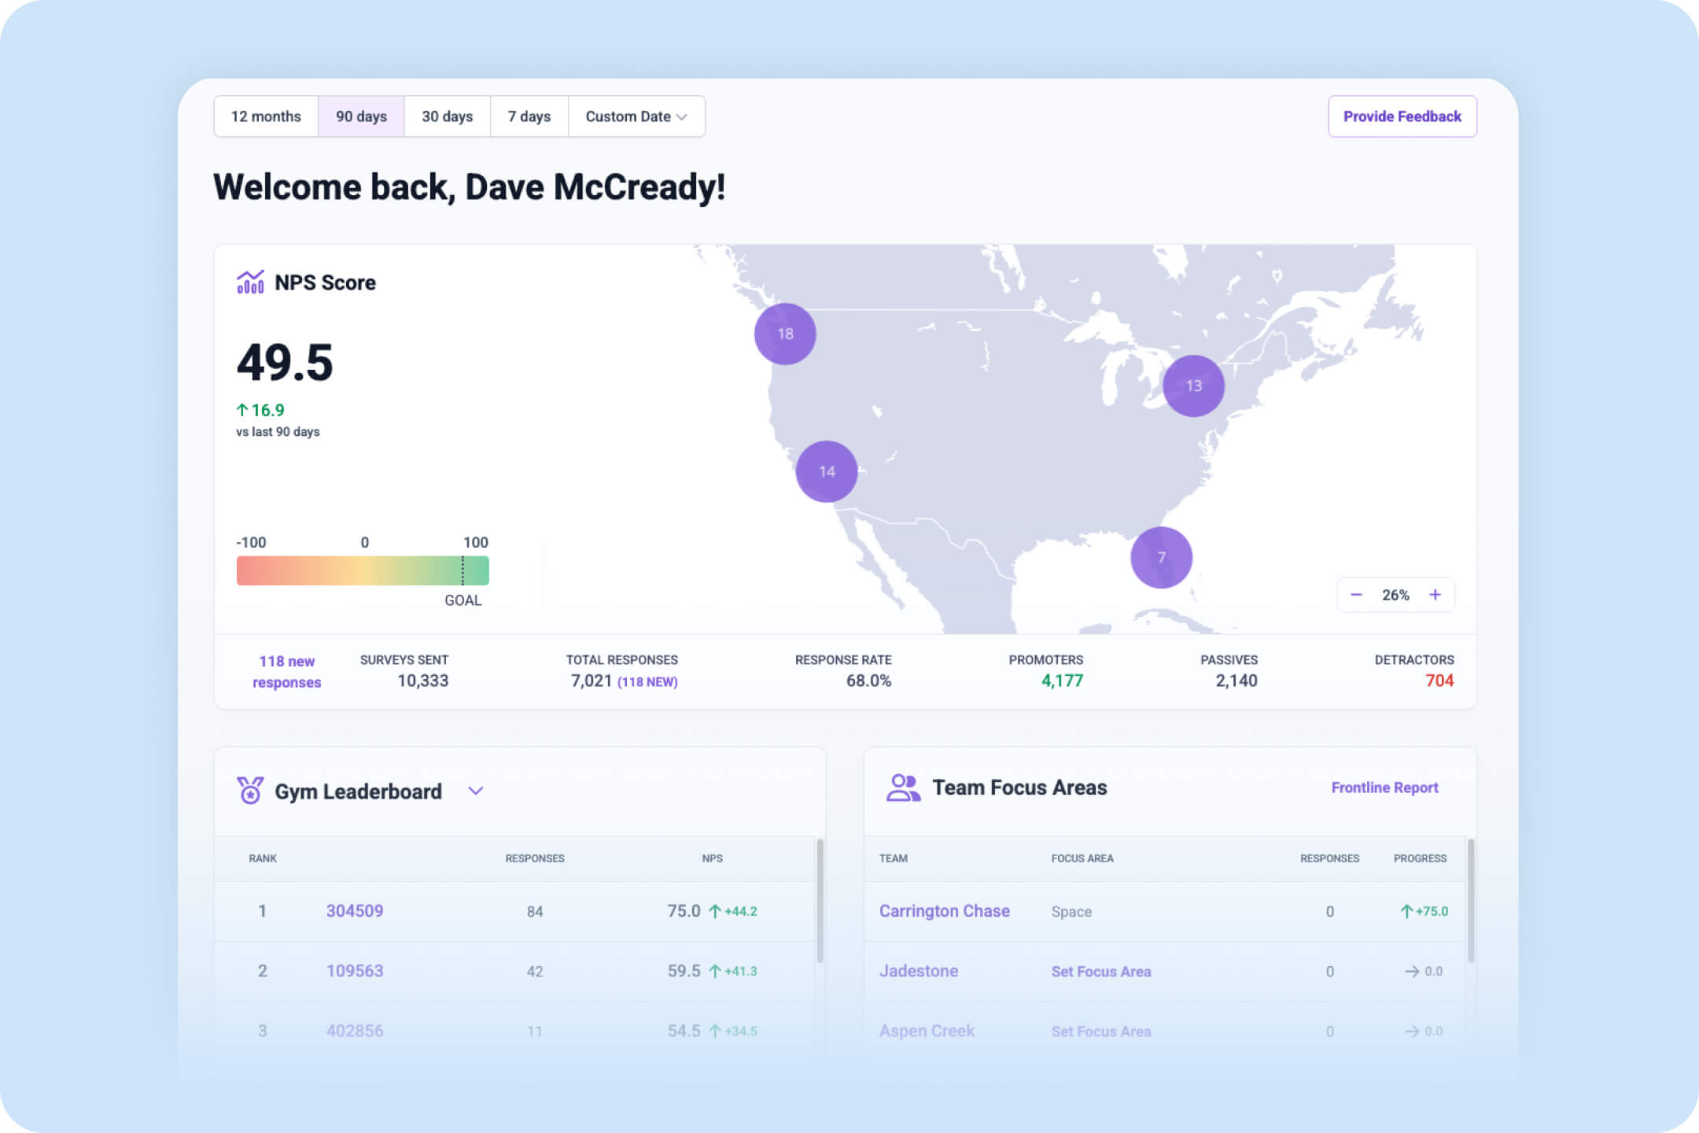
Task: Click Set Focus Area for Jadestone
Action: [1100, 972]
